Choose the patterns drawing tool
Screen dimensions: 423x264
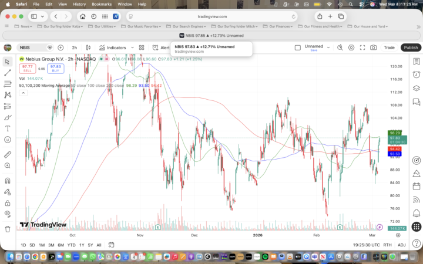pos(8,95)
